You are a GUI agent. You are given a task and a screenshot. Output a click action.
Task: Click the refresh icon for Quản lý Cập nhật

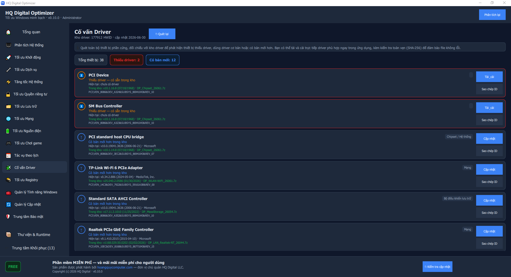tap(9, 205)
